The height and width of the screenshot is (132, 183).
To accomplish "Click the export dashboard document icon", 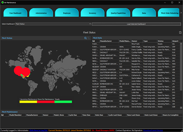I will click(x=180, y=32).
